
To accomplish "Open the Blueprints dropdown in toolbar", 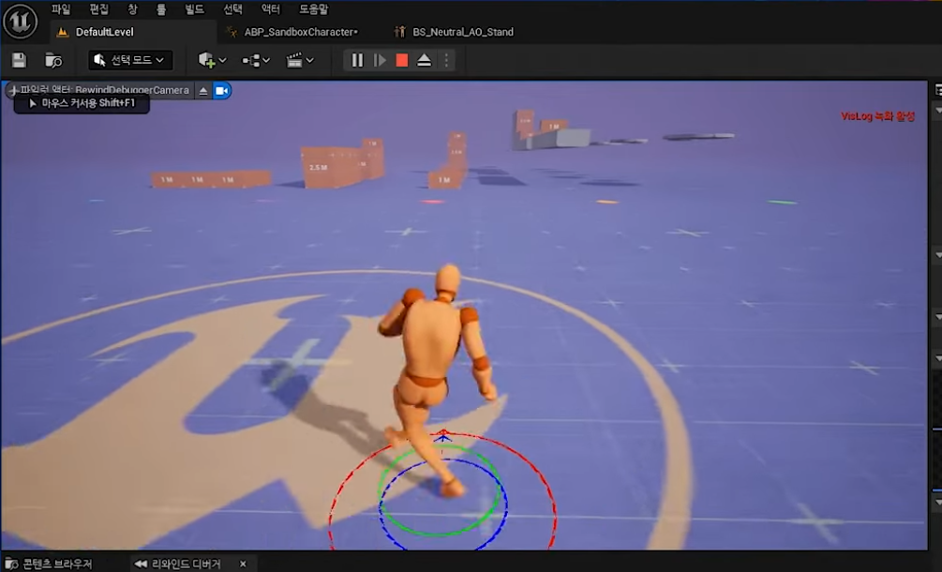I will click(255, 60).
